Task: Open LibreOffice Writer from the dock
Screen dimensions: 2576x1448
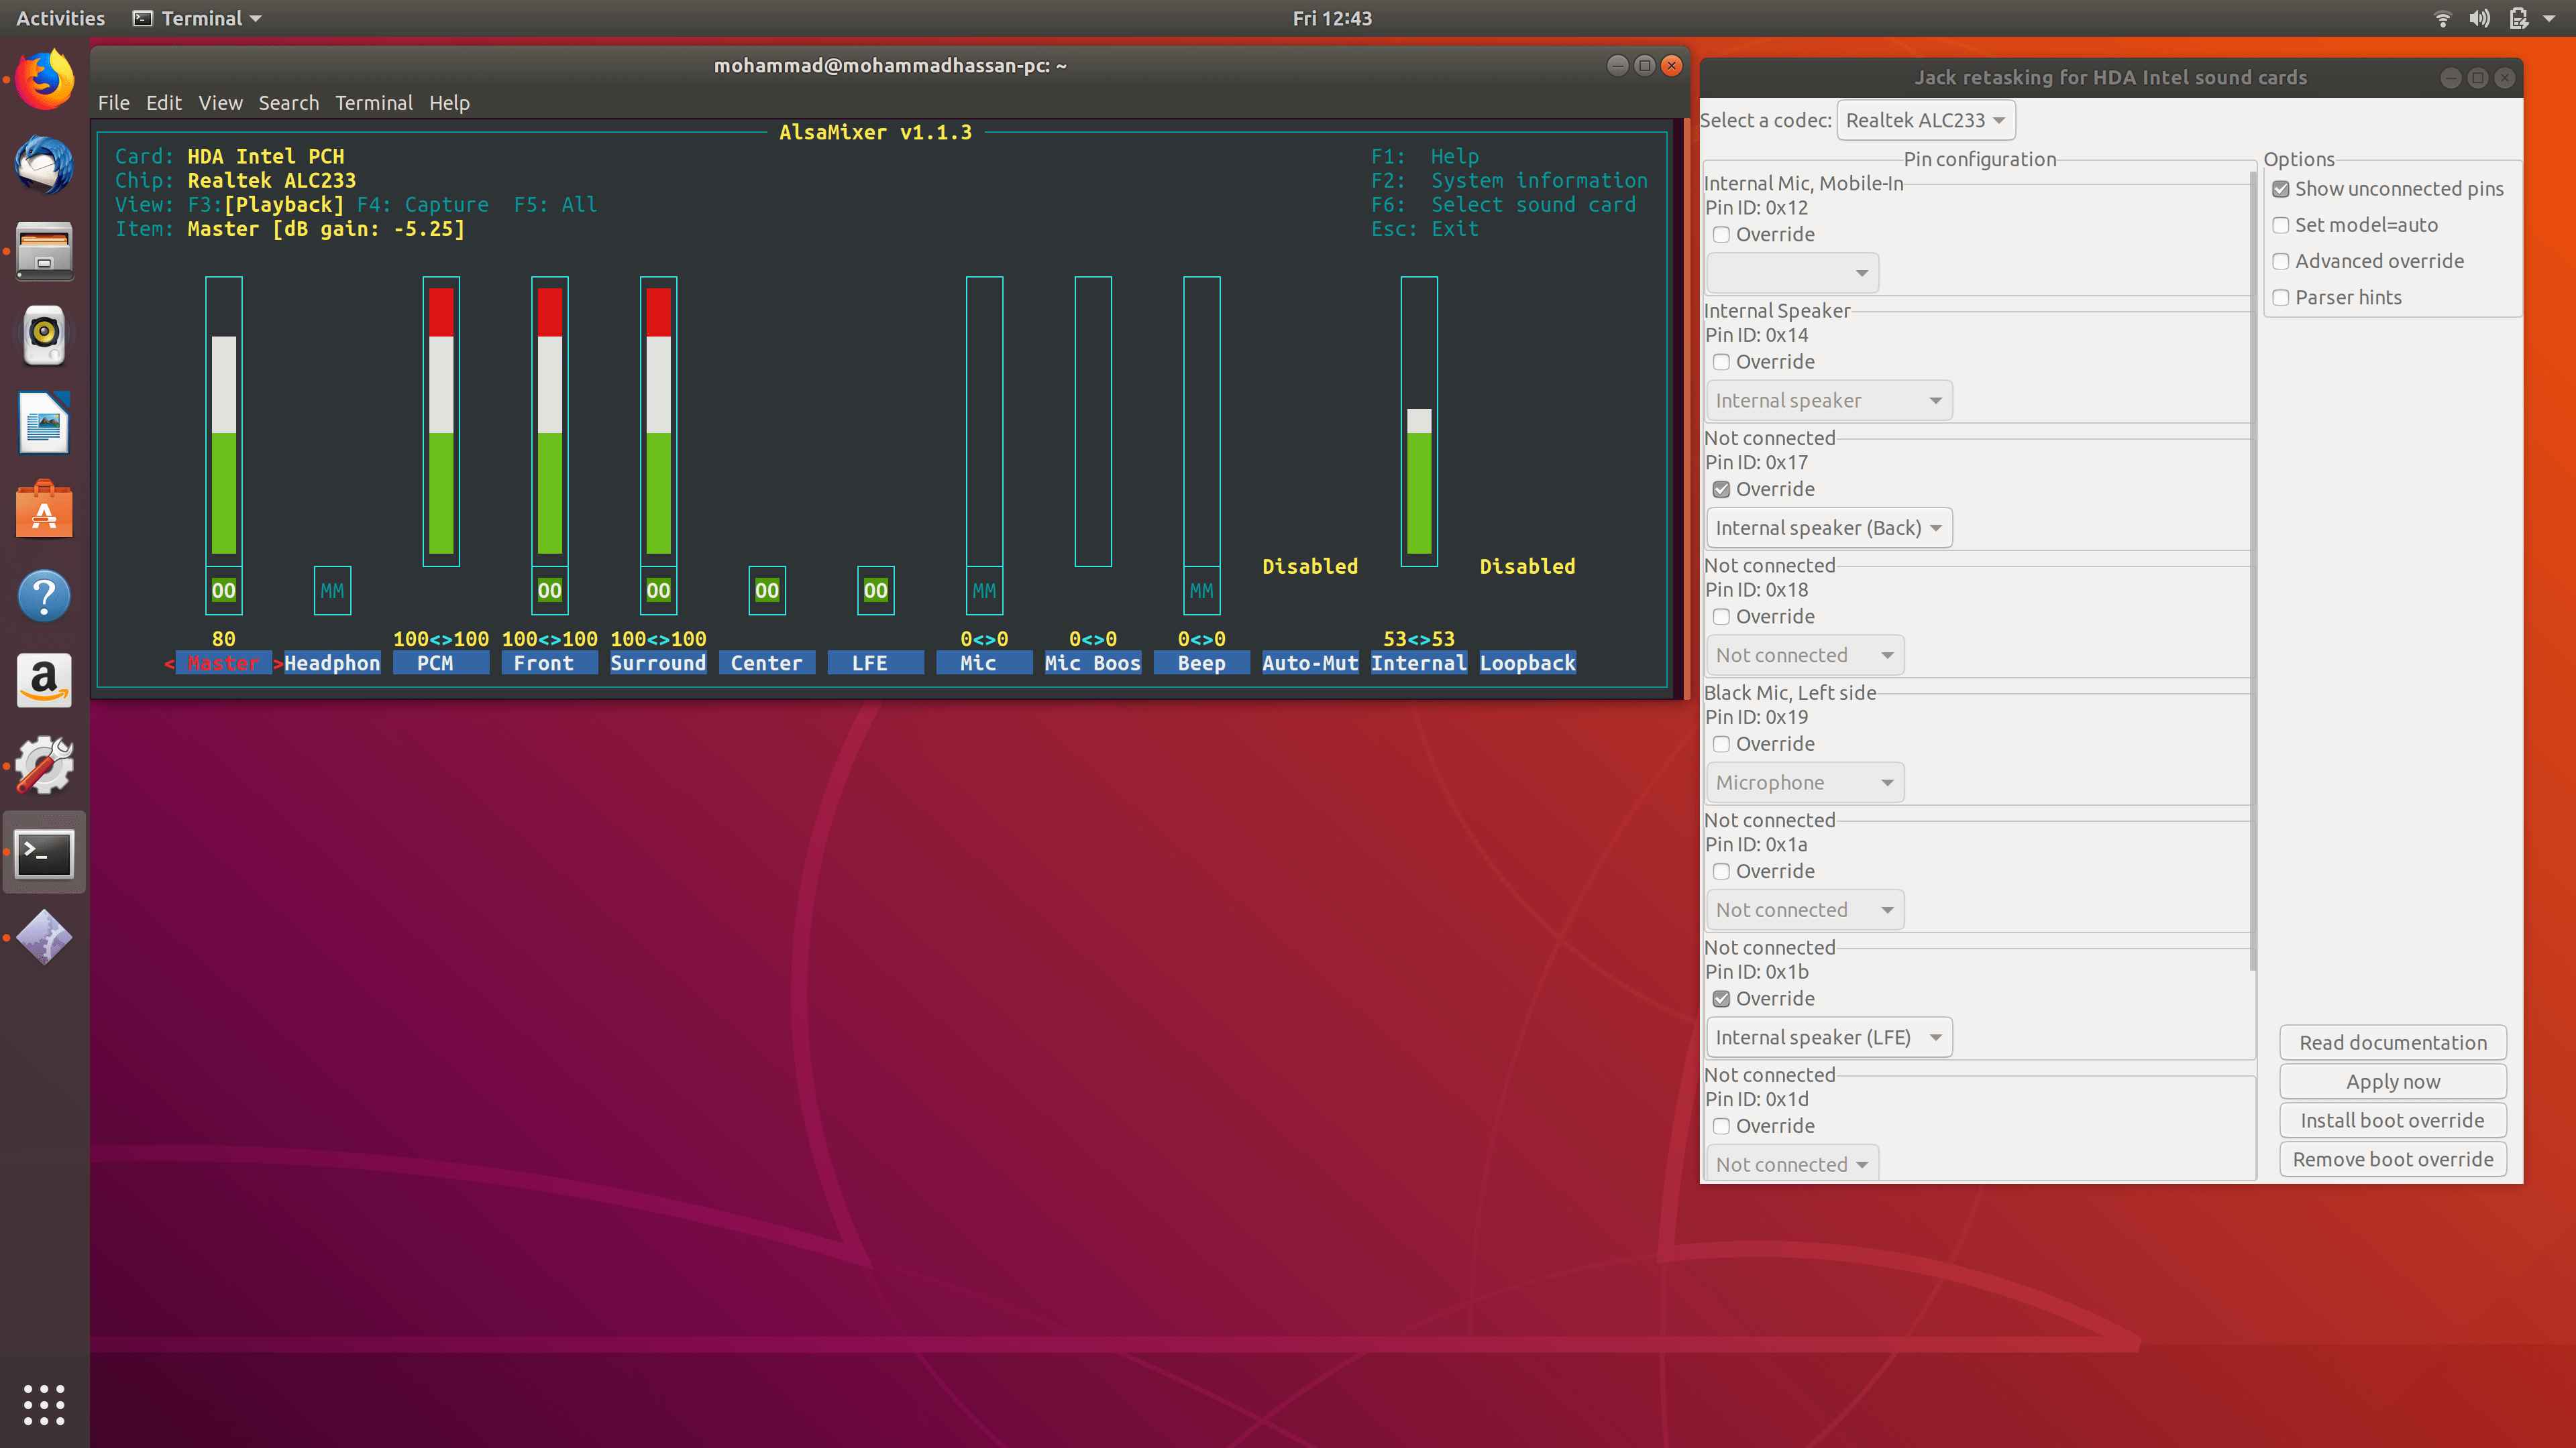Action: [44, 423]
